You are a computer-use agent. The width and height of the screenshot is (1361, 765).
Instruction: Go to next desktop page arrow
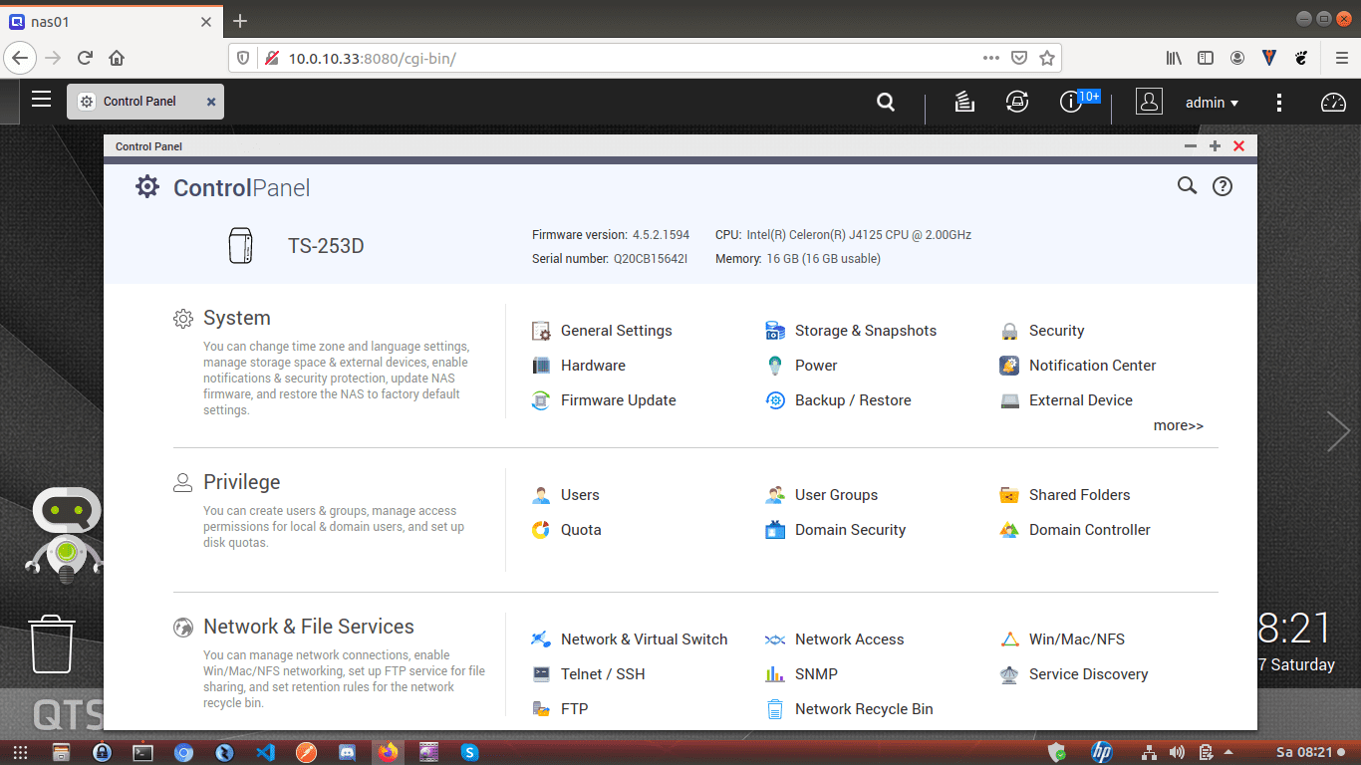point(1338,431)
